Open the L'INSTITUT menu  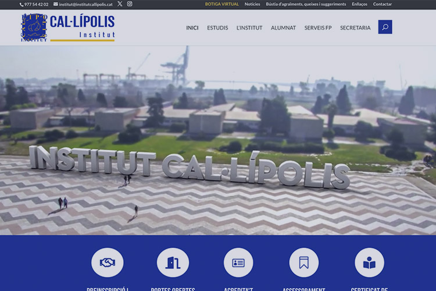click(249, 27)
